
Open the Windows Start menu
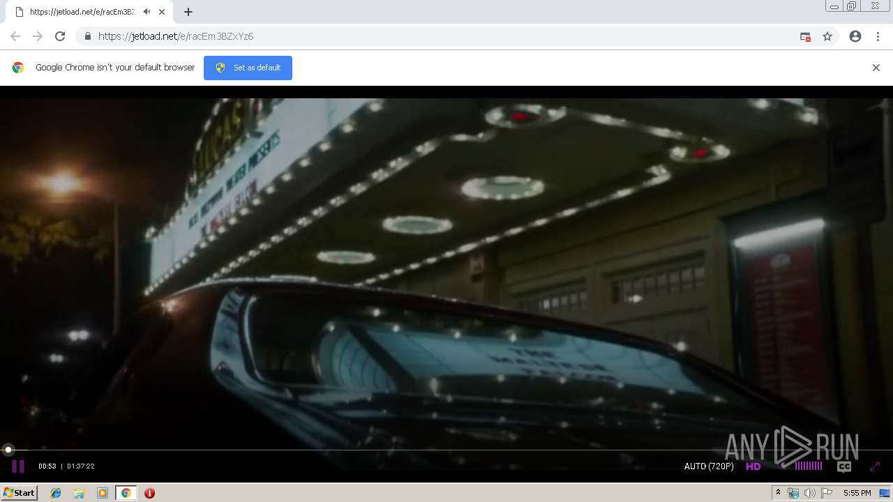click(20, 493)
